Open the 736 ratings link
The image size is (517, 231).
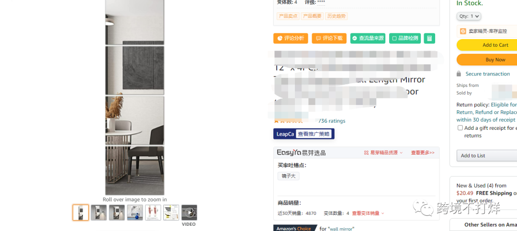pos(332,121)
